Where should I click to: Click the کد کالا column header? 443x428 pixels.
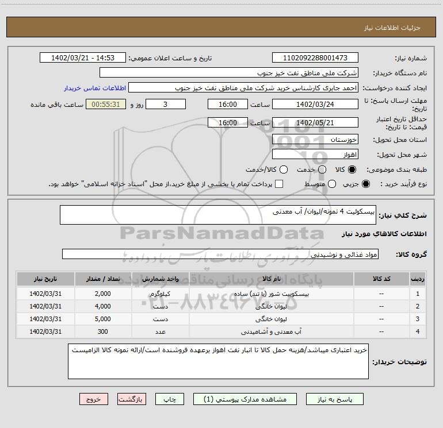click(x=381, y=279)
